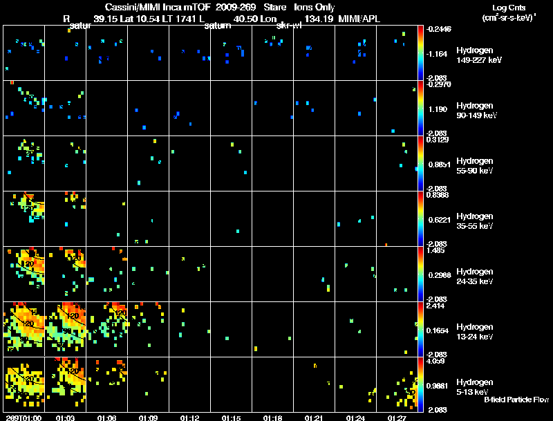Screen dimensions: 553x421
Task: Open the Hydrogen 149-227 keV panel at 01:15
Action: tap(231, 53)
